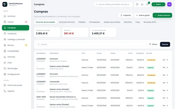The image size is (175, 109).
Task: Switch to the Remesas SEPA tab
Action: pos(150,22)
